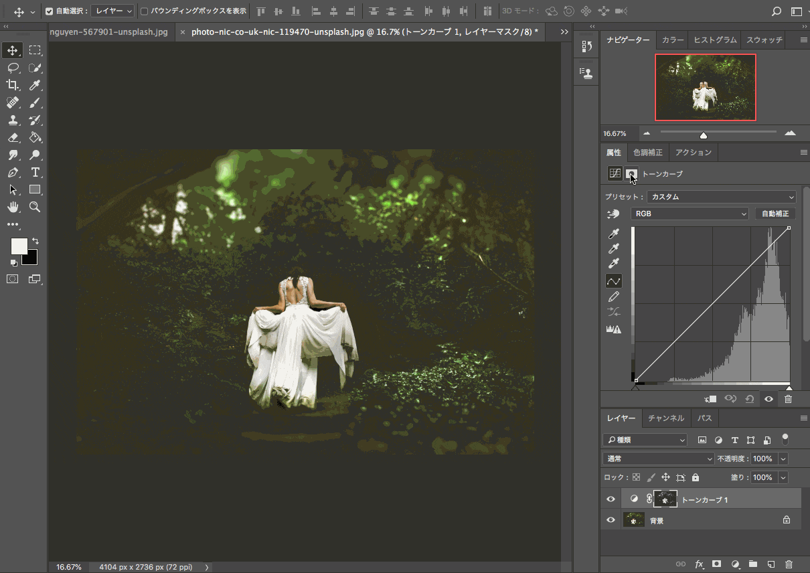Select the Paint Bucket tool
The height and width of the screenshot is (573, 810).
pos(35,137)
